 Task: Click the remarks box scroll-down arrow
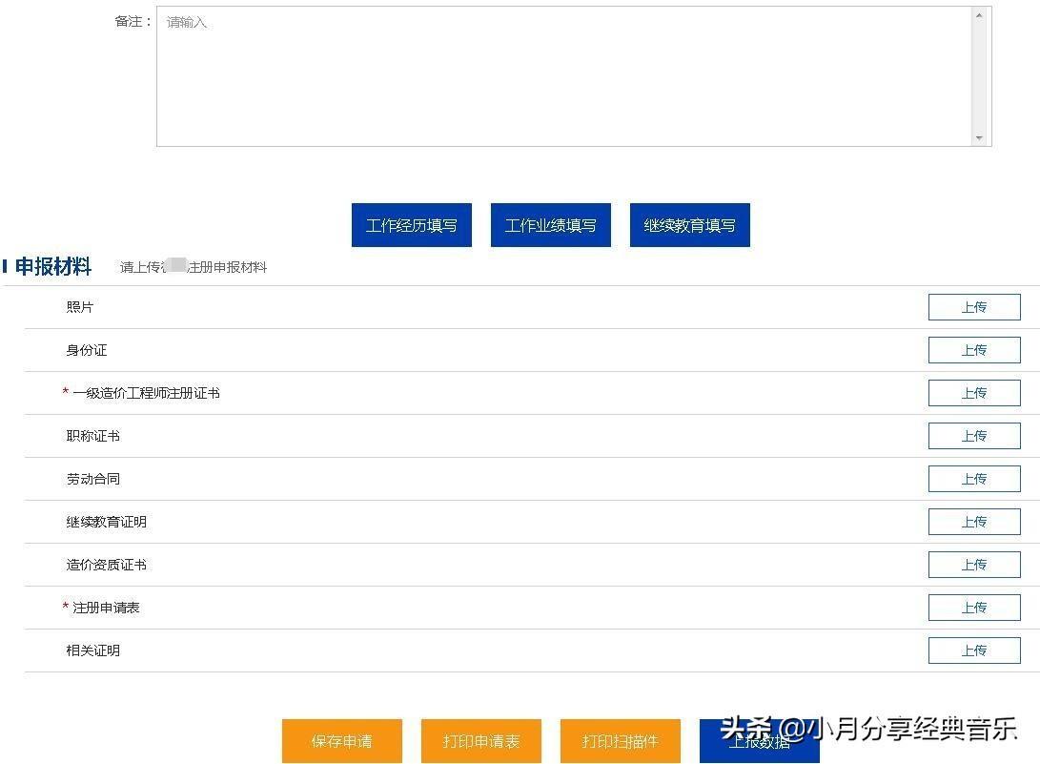tap(979, 138)
